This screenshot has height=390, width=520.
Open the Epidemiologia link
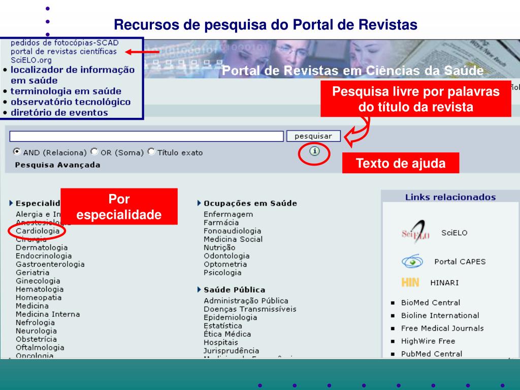[x=231, y=317]
